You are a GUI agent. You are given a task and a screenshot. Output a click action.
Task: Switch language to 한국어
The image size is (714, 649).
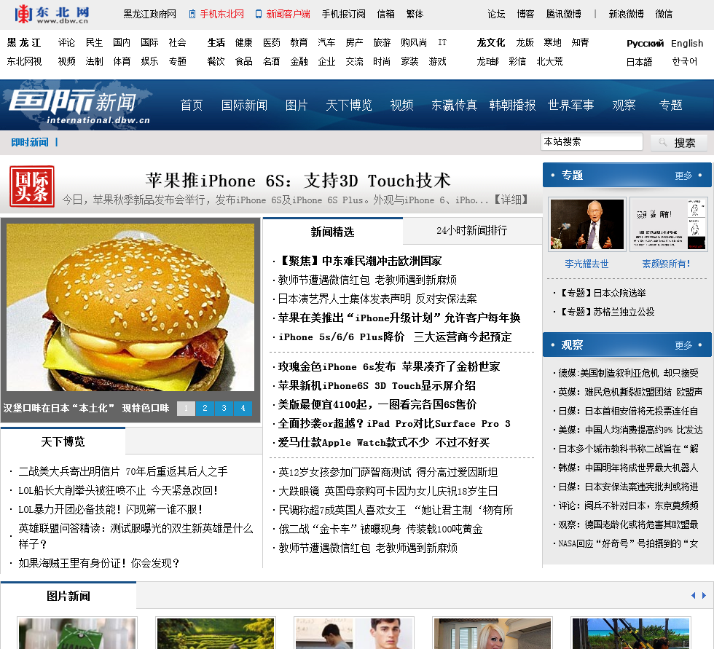click(x=685, y=61)
